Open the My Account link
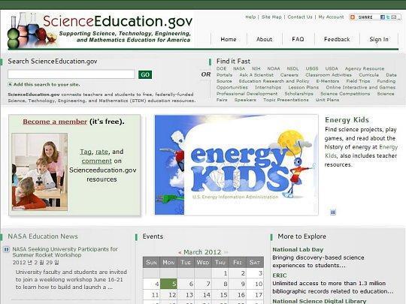 [x=331, y=17]
